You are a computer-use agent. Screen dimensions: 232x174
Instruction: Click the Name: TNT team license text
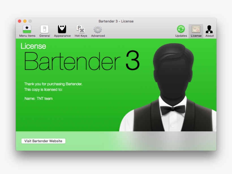coord(38,98)
